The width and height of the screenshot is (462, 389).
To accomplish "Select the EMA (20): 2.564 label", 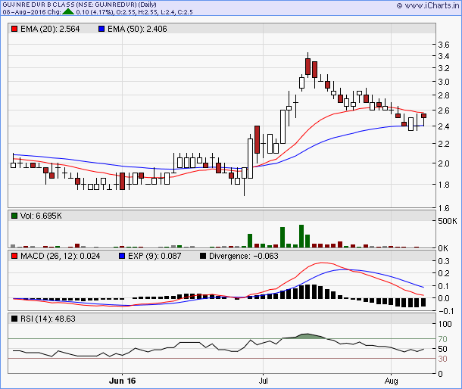I will click(50, 29).
